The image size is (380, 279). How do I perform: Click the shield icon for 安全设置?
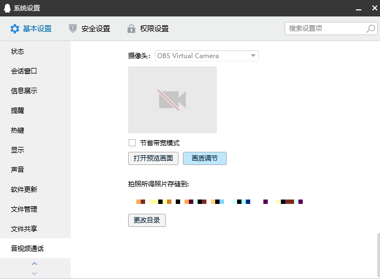73,29
